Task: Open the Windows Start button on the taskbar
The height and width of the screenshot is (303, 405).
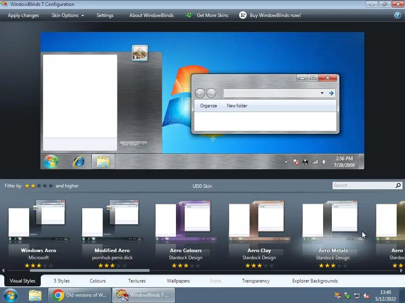Action: coord(11,295)
